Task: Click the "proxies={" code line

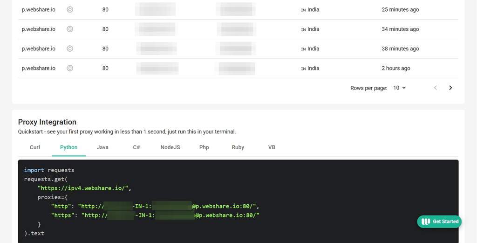Action: 52,197
